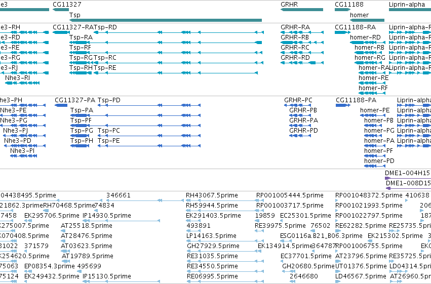
Task: Click the homer gene label
Action: pos(359,15)
